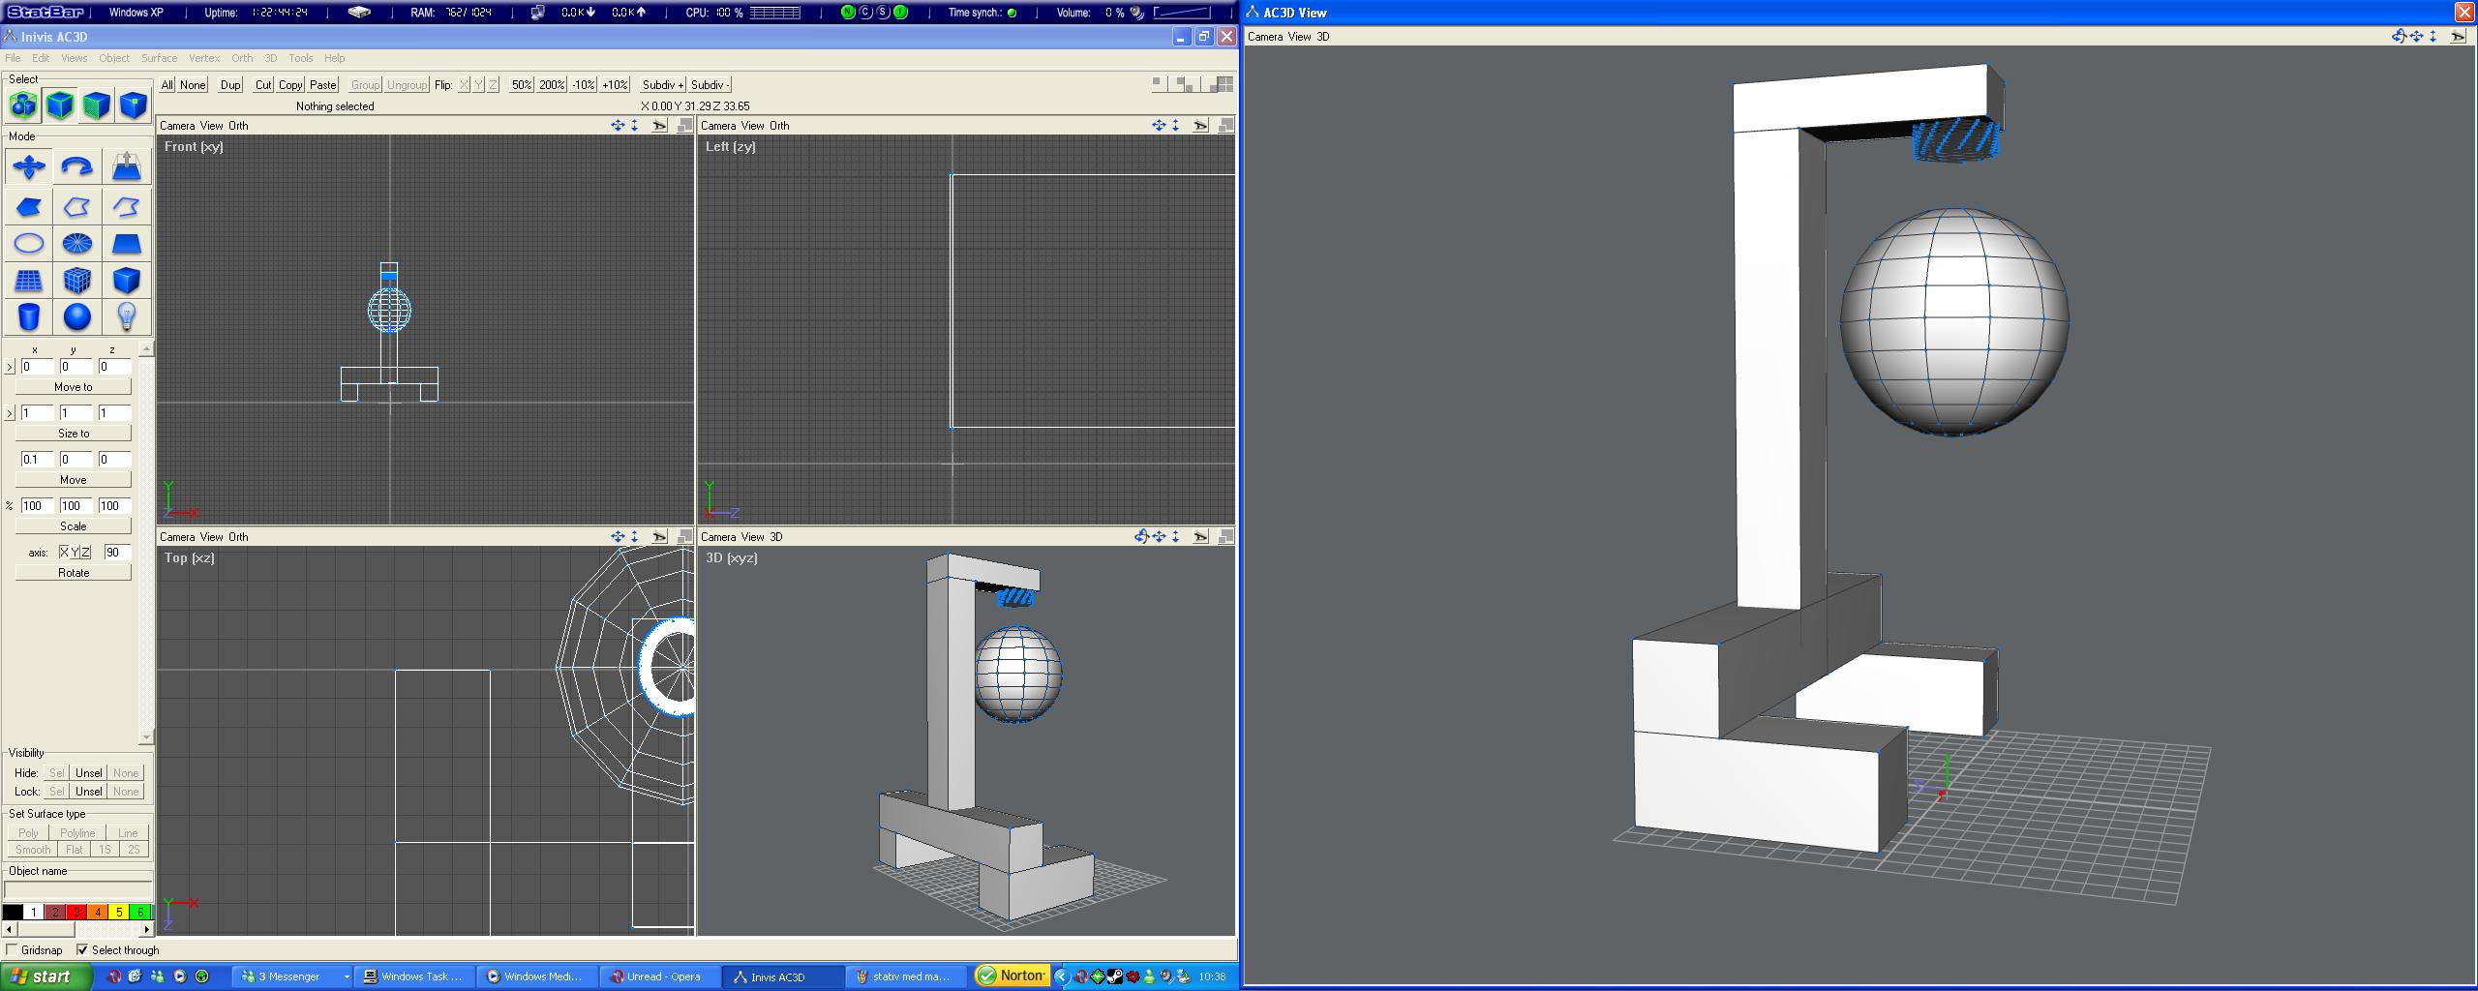Expand the Move to position arrow

(10, 367)
